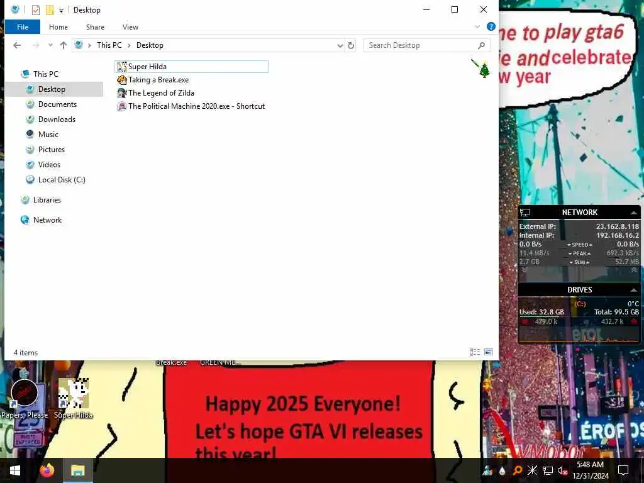
Task: Click the white asterisk tray icon
Action: [532, 470]
